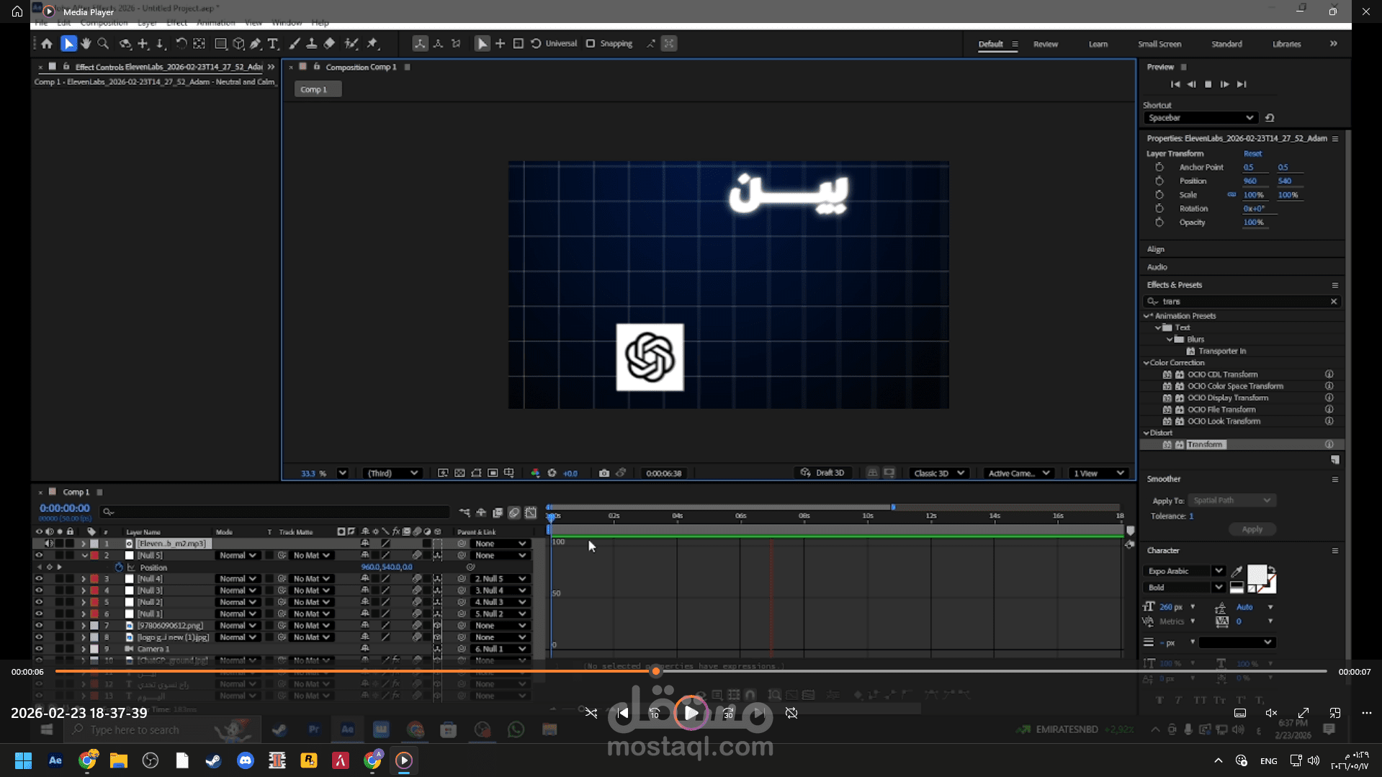Click the timeline timecode 0:00:00:00

pos(64,508)
